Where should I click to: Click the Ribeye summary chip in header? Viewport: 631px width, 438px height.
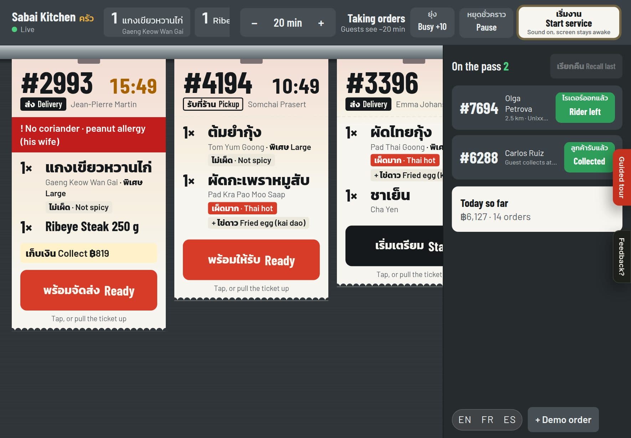212,22
